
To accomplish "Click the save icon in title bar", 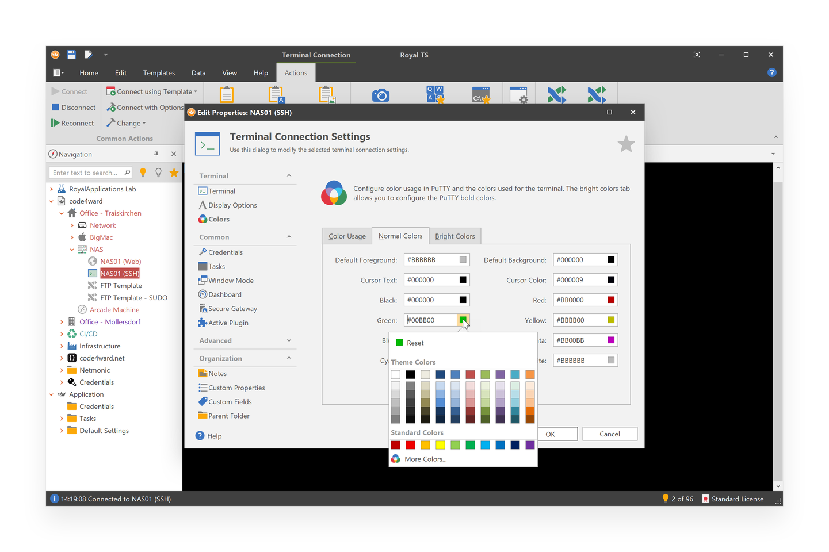I will [x=71, y=55].
